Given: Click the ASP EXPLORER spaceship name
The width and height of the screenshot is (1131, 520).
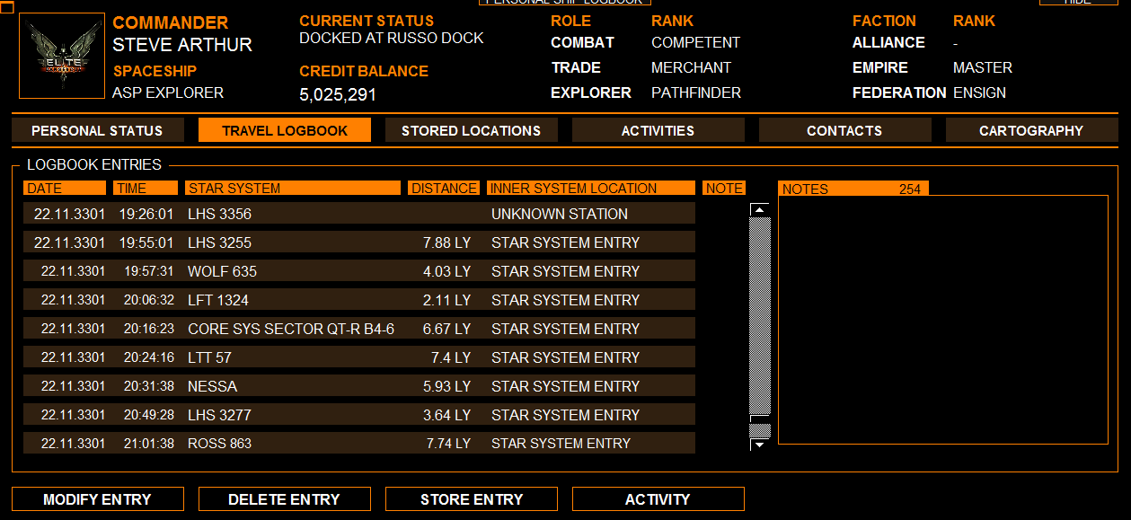Looking at the screenshot, I should point(168,93).
